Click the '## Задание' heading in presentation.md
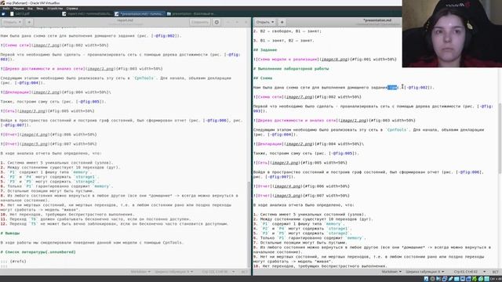 [265, 50]
